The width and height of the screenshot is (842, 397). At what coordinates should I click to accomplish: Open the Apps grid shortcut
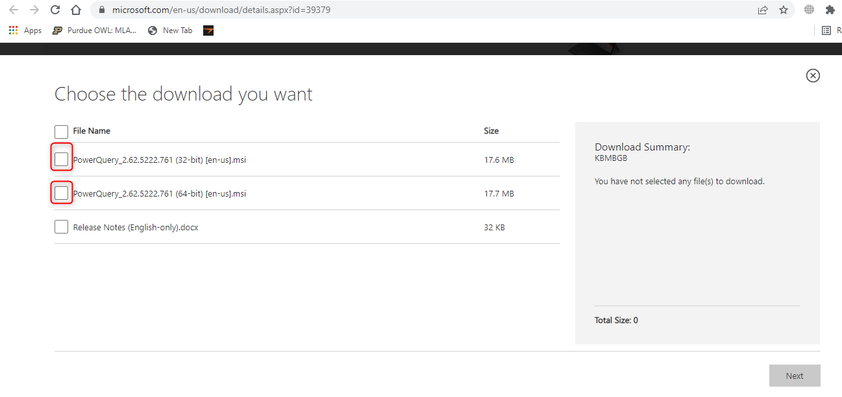25,30
